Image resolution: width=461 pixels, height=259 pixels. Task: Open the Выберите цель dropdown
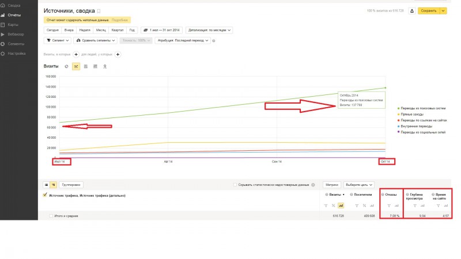[358, 185]
